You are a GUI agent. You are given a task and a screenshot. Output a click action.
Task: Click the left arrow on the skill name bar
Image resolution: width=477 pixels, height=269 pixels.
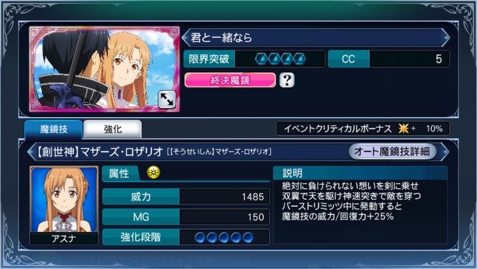point(32,151)
